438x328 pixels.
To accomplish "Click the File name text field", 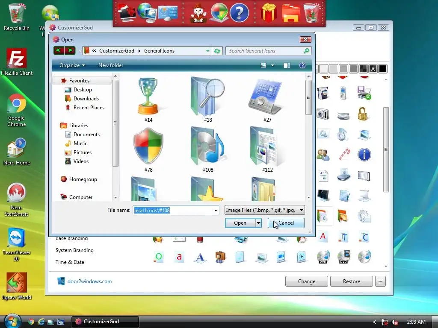I will coord(173,210).
